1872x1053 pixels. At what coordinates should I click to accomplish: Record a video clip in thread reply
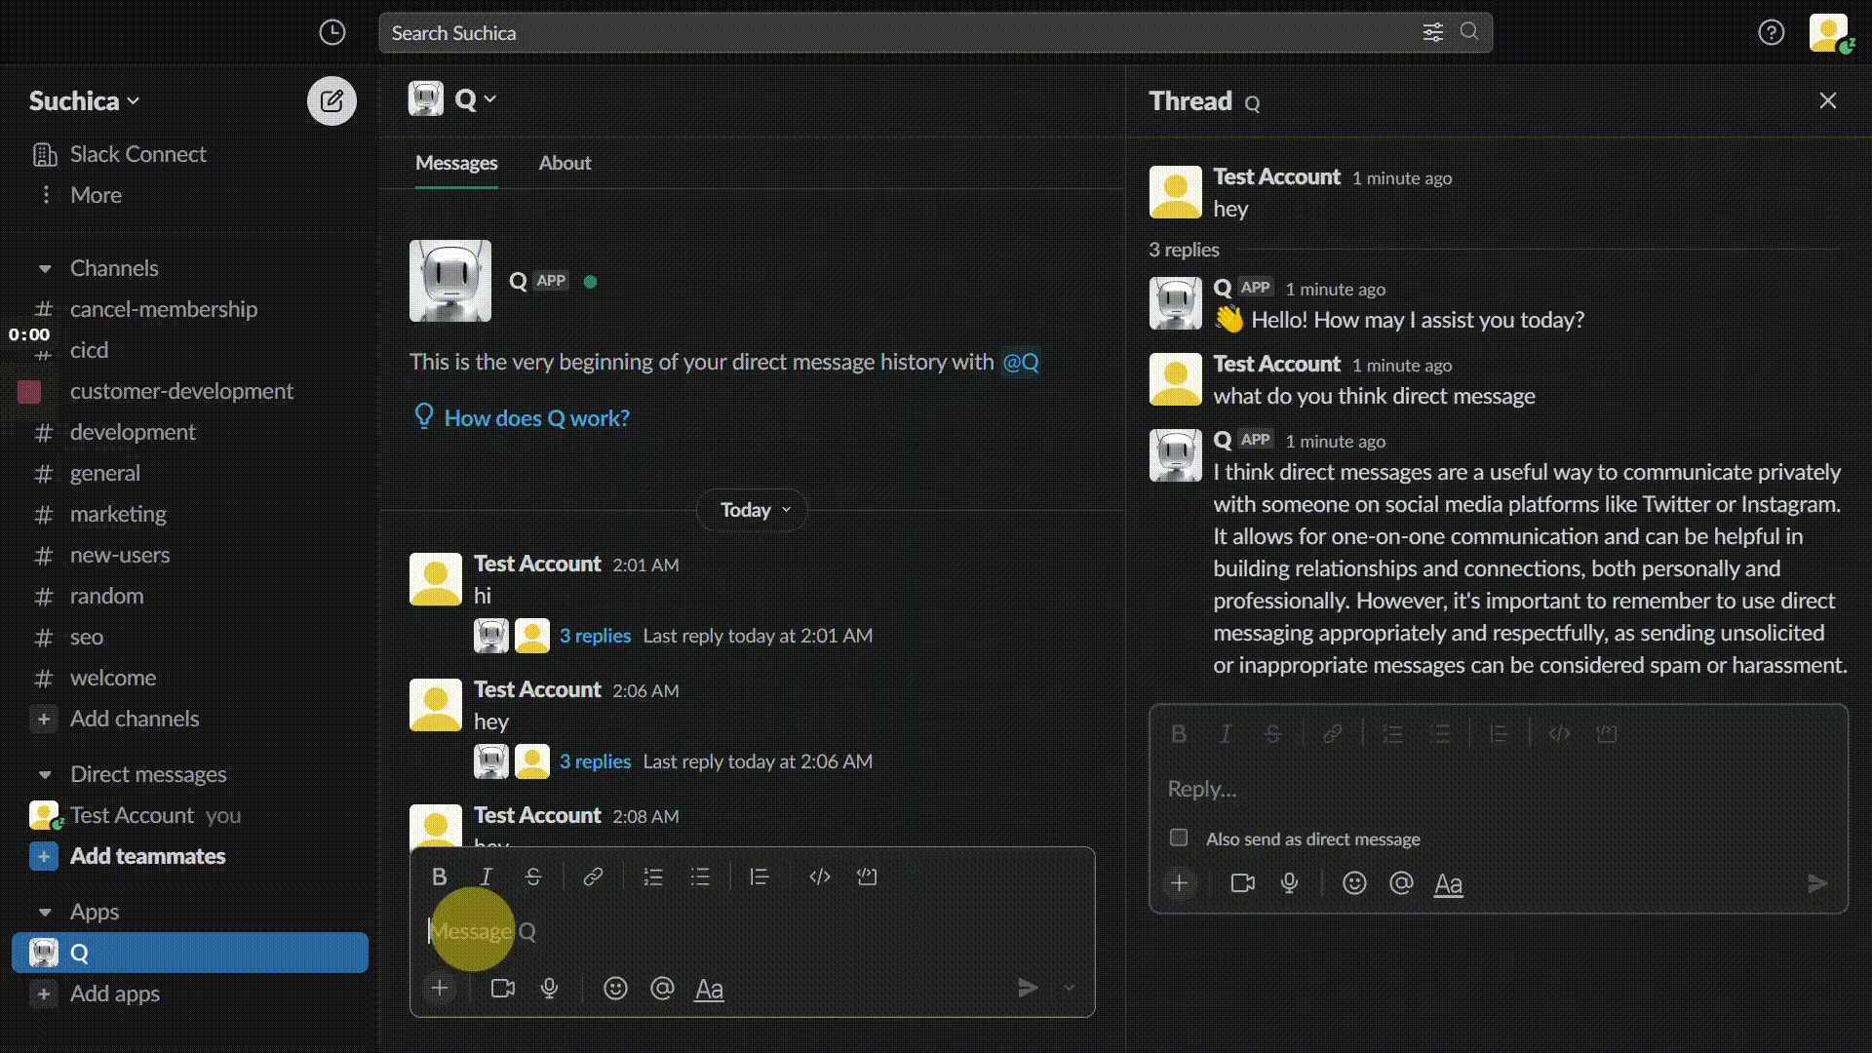pos(1242,883)
